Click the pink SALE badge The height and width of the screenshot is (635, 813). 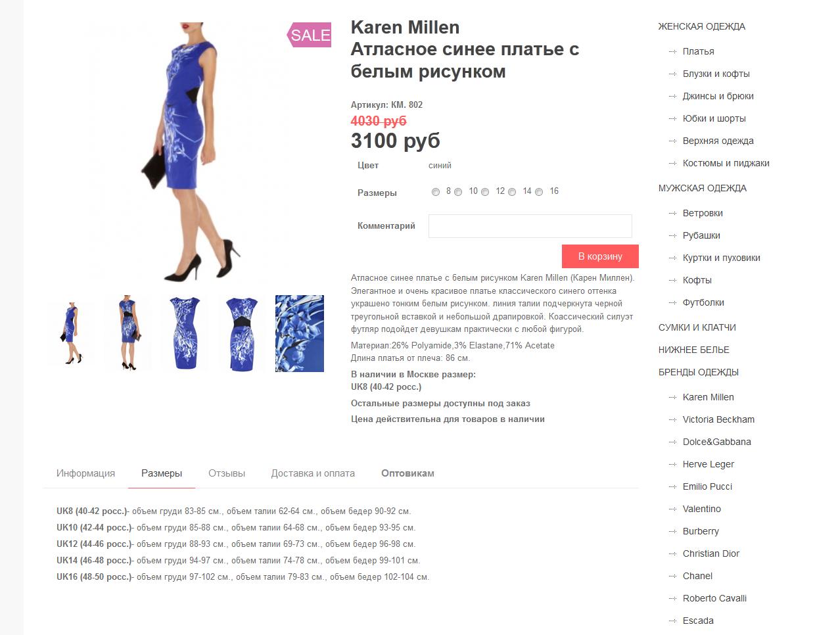pyautogui.click(x=309, y=35)
